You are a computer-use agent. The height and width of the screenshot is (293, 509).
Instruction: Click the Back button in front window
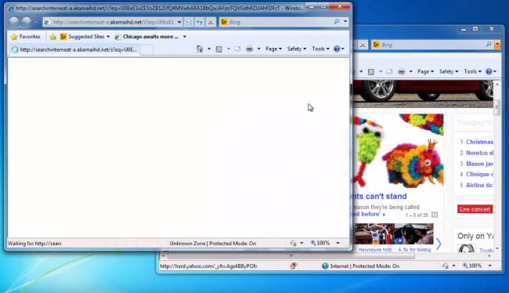coord(14,22)
